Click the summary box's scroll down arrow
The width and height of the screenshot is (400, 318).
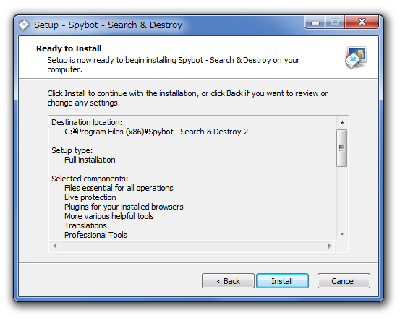[x=342, y=234]
